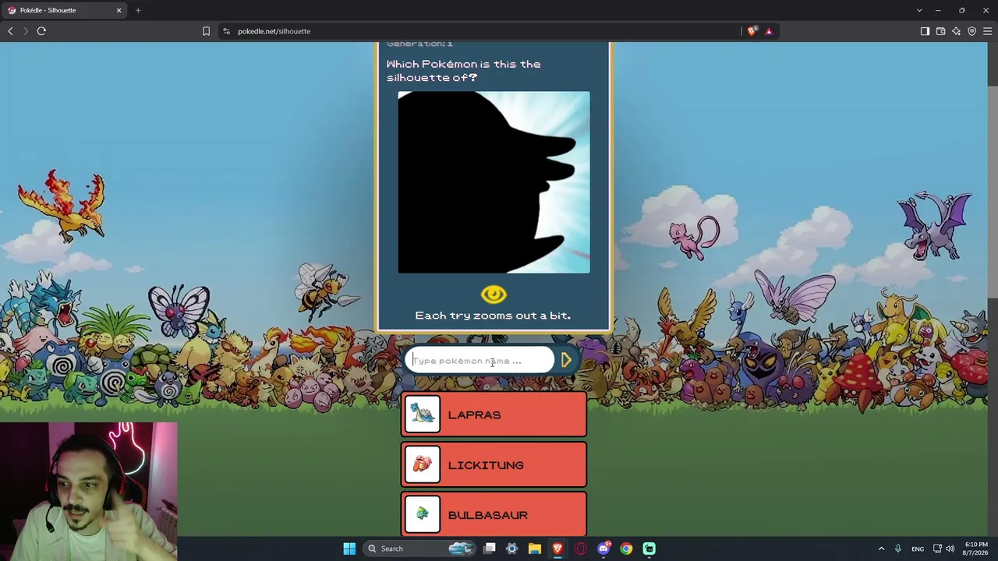Open network settings tray icon
The image size is (998, 561).
(x=937, y=549)
